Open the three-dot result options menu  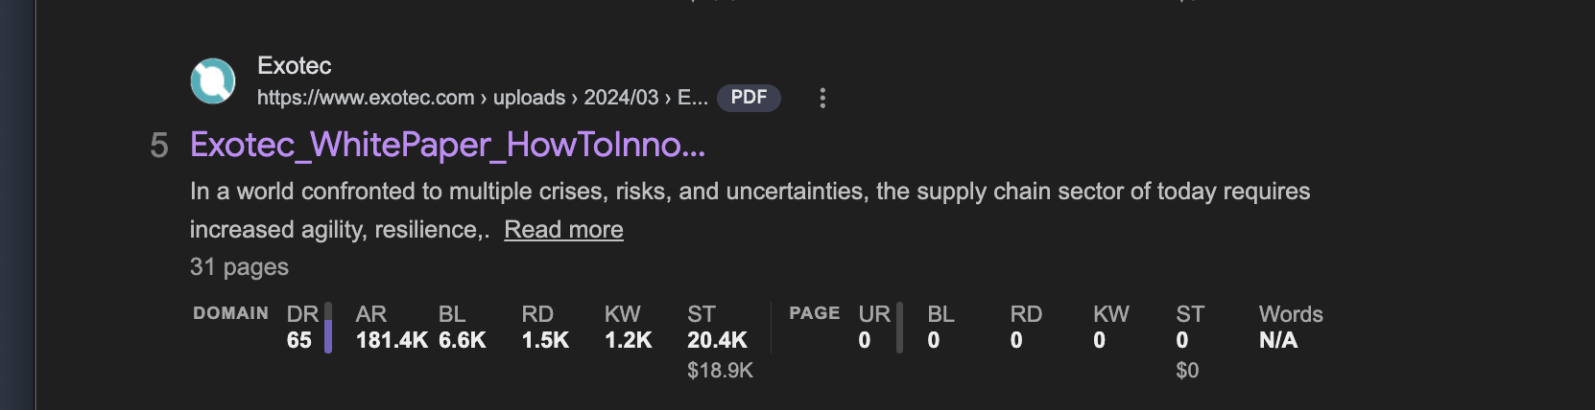(822, 98)
